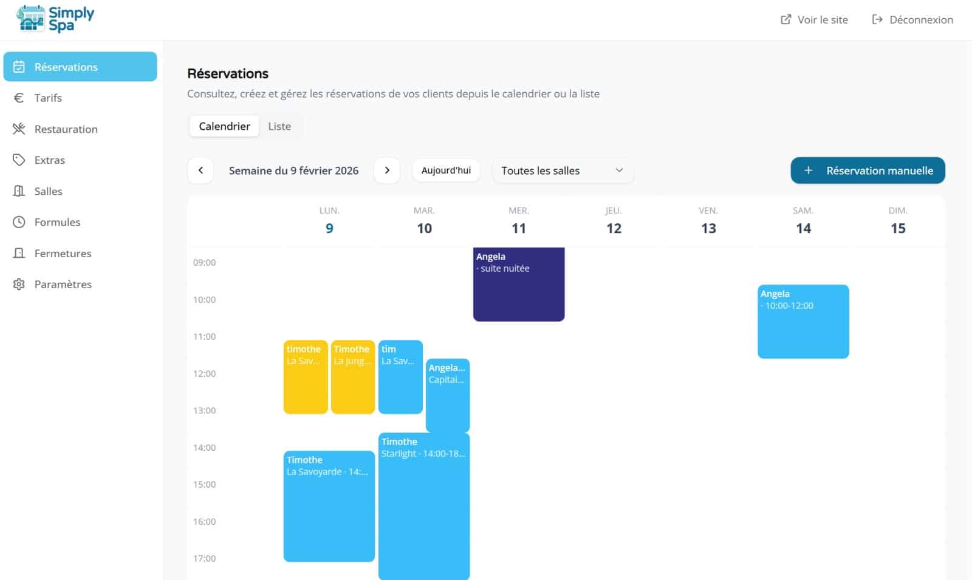Viewport: 972px width, 580px height.
Task: Switch to the Liste tab
Action: (x=280, y=126)
